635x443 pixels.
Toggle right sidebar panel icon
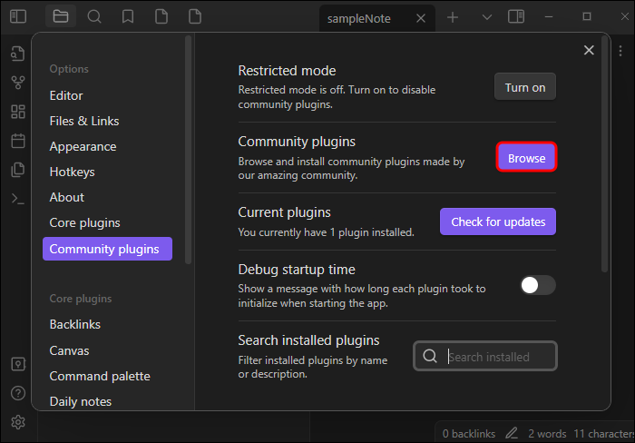click(516, 16)
